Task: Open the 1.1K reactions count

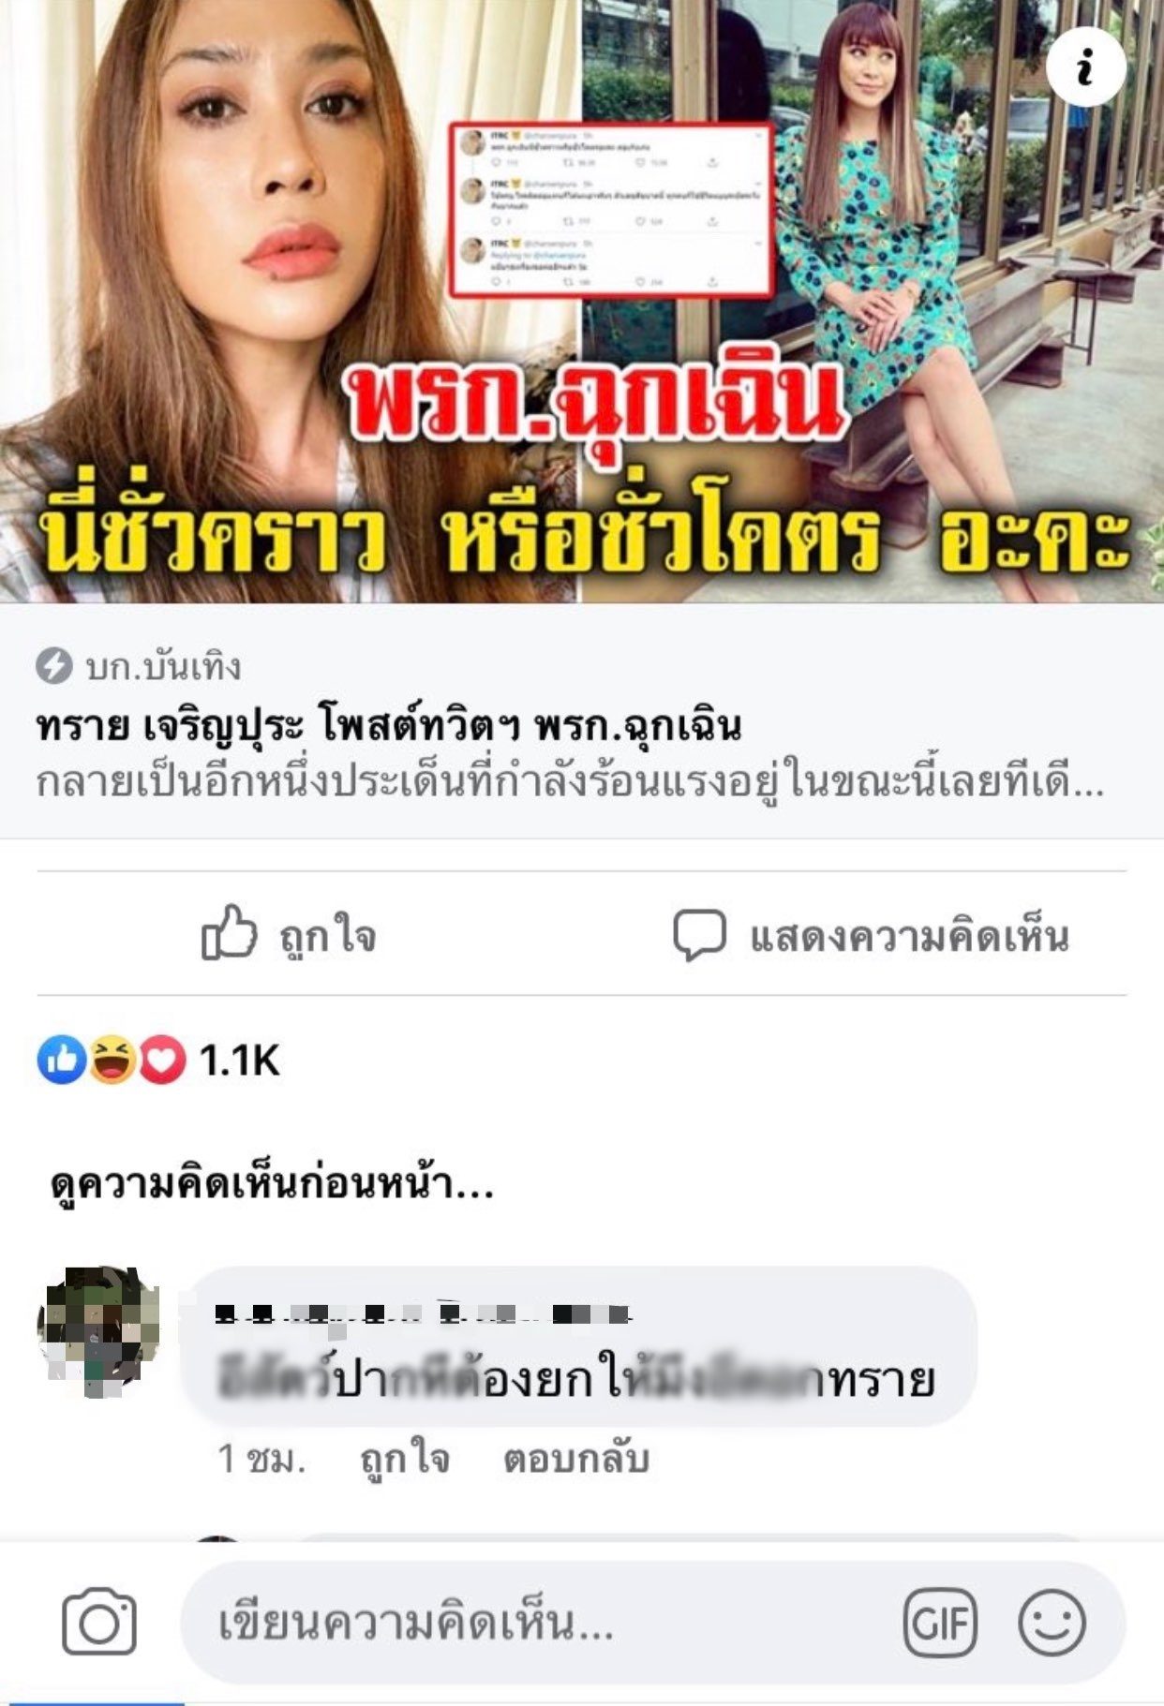Action: (x=240, y=1061)
